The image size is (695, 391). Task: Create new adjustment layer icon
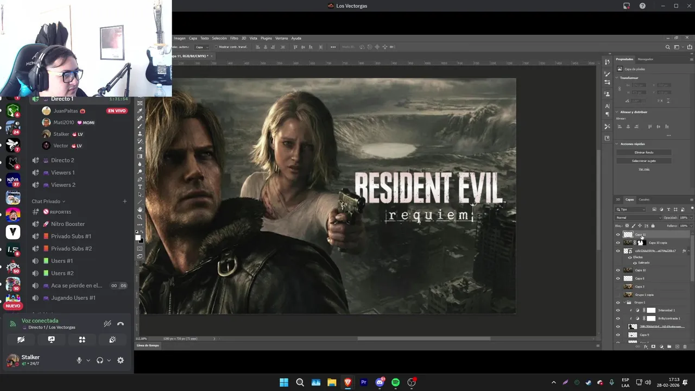coord(661,346)
